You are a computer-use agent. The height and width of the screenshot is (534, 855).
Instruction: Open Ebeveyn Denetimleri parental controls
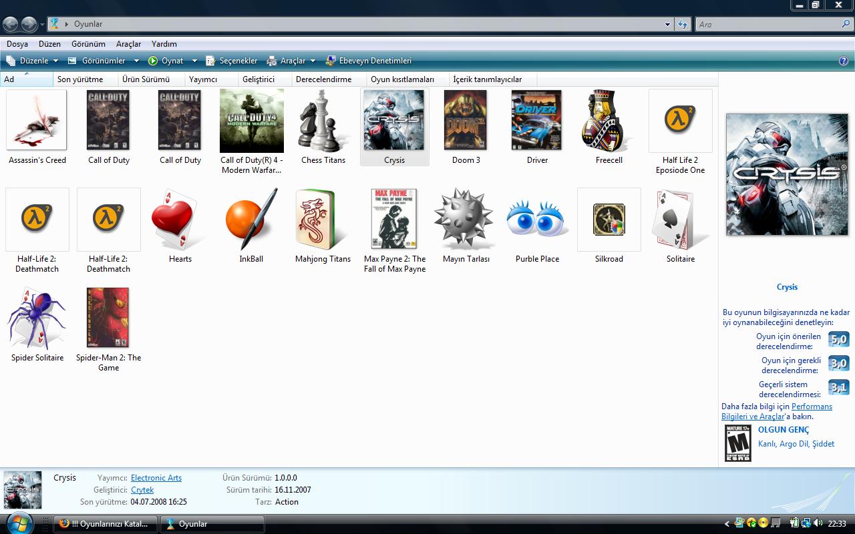point(368,61)
